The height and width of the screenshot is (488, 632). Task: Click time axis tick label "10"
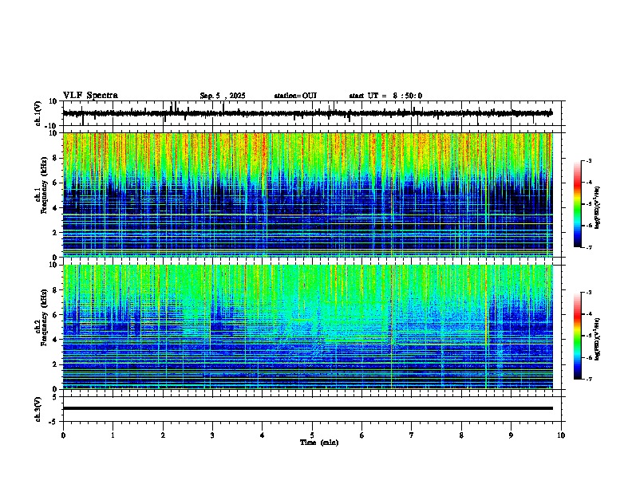point(561,435)
